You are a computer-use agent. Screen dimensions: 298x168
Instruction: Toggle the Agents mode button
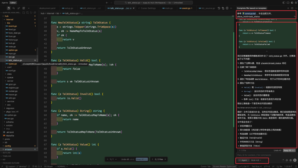pyautogui.click(x=5, y=3)
